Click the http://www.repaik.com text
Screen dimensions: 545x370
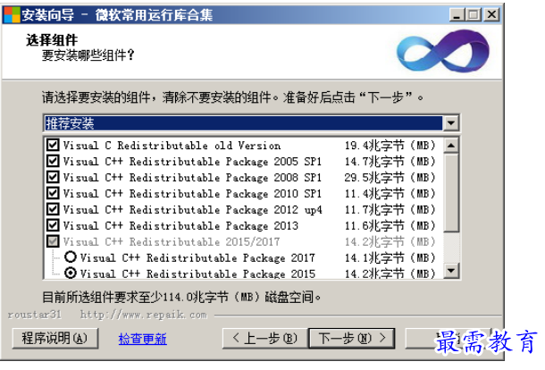pyautogui.click(x=143, y=315)
